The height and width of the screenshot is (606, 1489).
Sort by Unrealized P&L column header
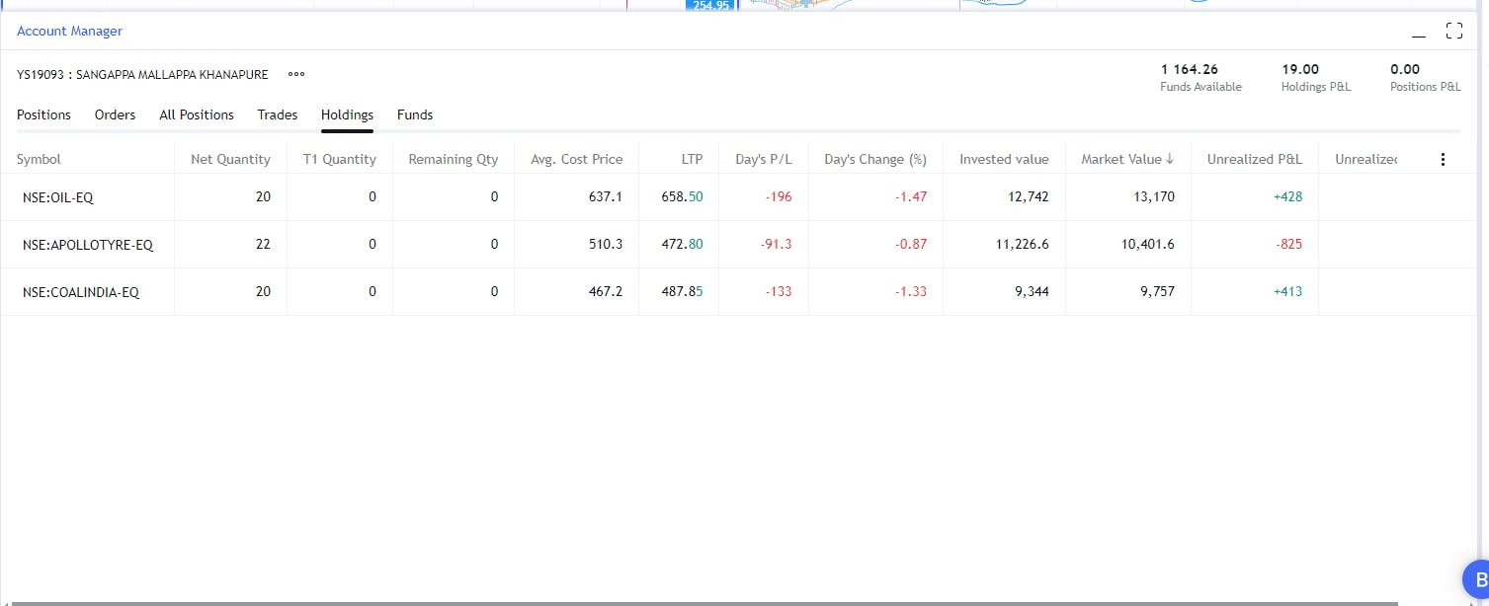click(x=1254, y=159)
